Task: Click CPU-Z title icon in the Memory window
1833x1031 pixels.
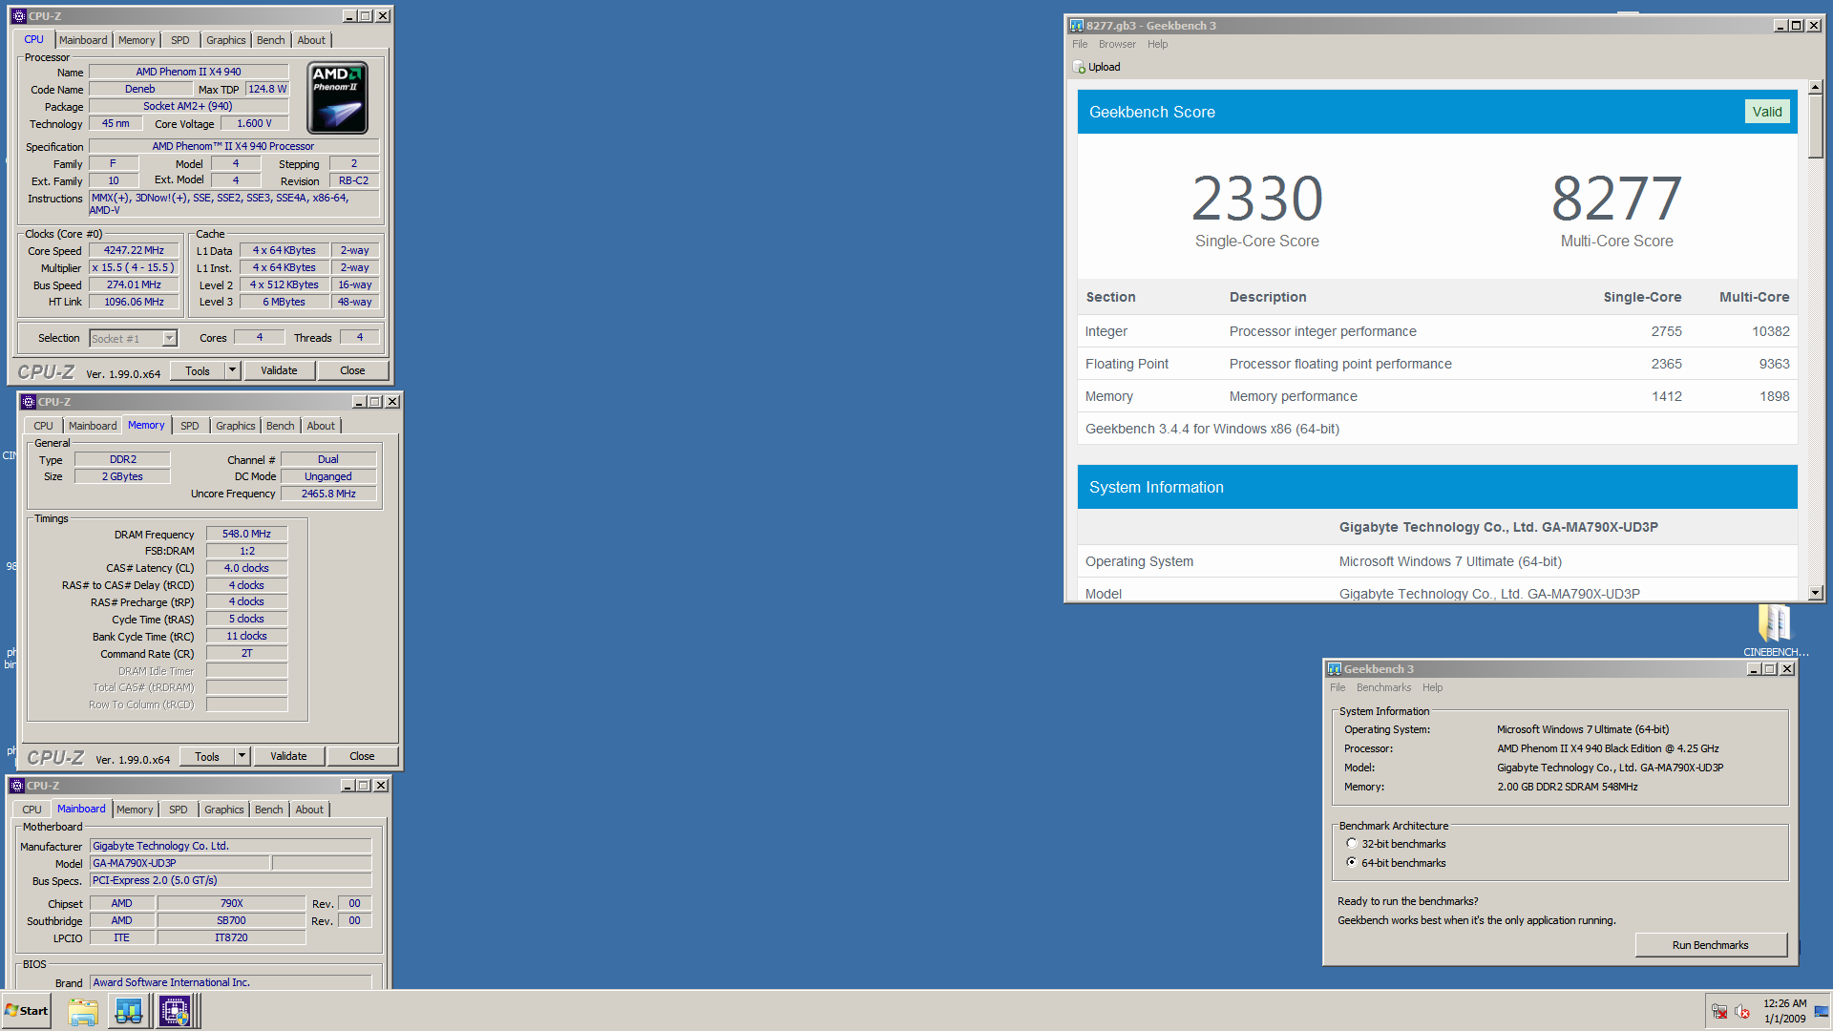Action: click(29, 402)
